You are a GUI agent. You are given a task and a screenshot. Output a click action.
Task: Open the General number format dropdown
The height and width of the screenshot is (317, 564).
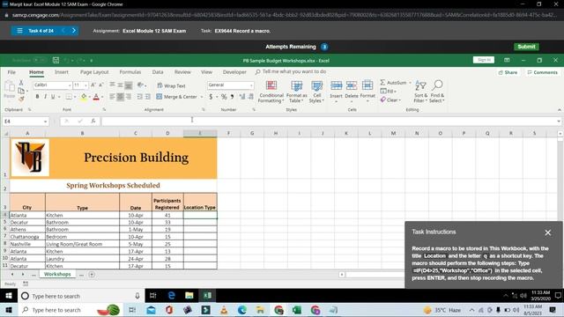pyautogui.click(x=251, y=85)
